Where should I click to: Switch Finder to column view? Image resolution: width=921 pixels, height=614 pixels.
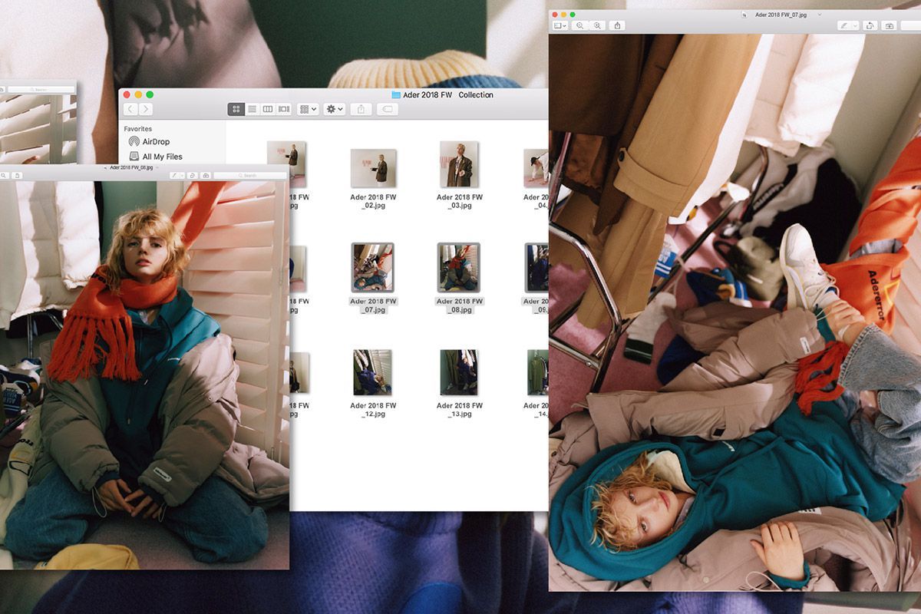point(268,110)
